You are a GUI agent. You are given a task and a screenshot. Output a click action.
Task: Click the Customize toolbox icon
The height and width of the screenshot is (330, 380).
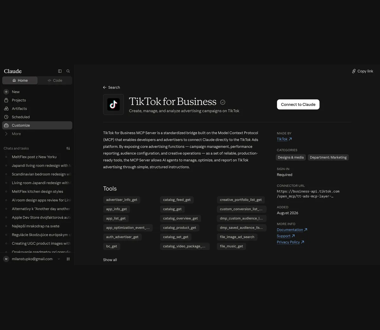(6, 125)
